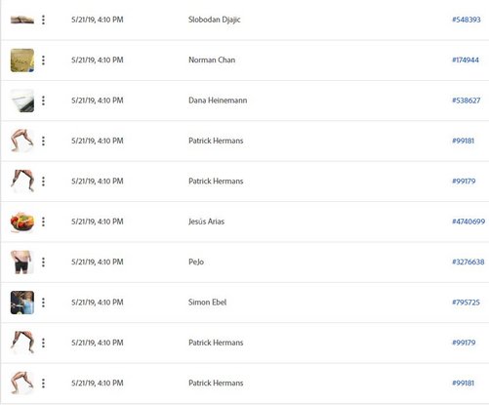Select the Dana Heinemann image thumbnail
489x405 pixels.
22,101
